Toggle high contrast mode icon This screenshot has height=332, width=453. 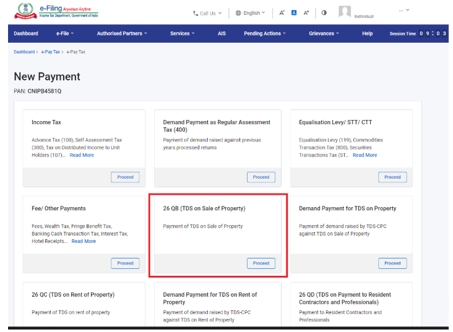[x=324, y=13]
